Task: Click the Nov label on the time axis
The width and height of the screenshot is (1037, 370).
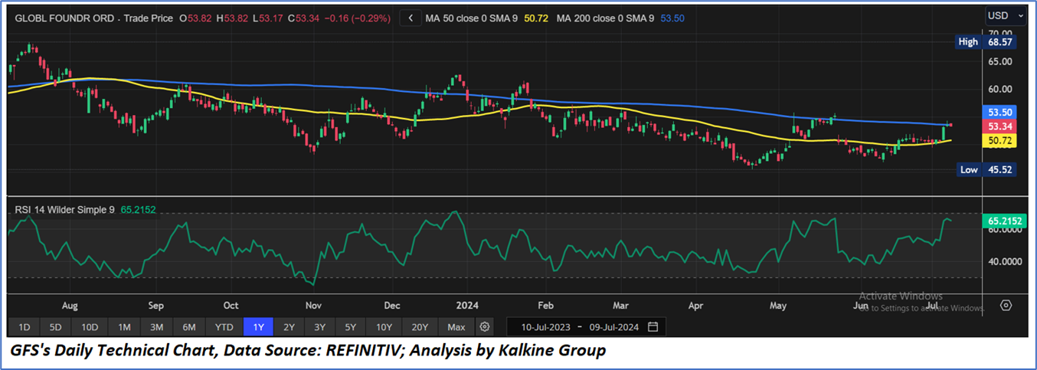Action: click(313, 305)
